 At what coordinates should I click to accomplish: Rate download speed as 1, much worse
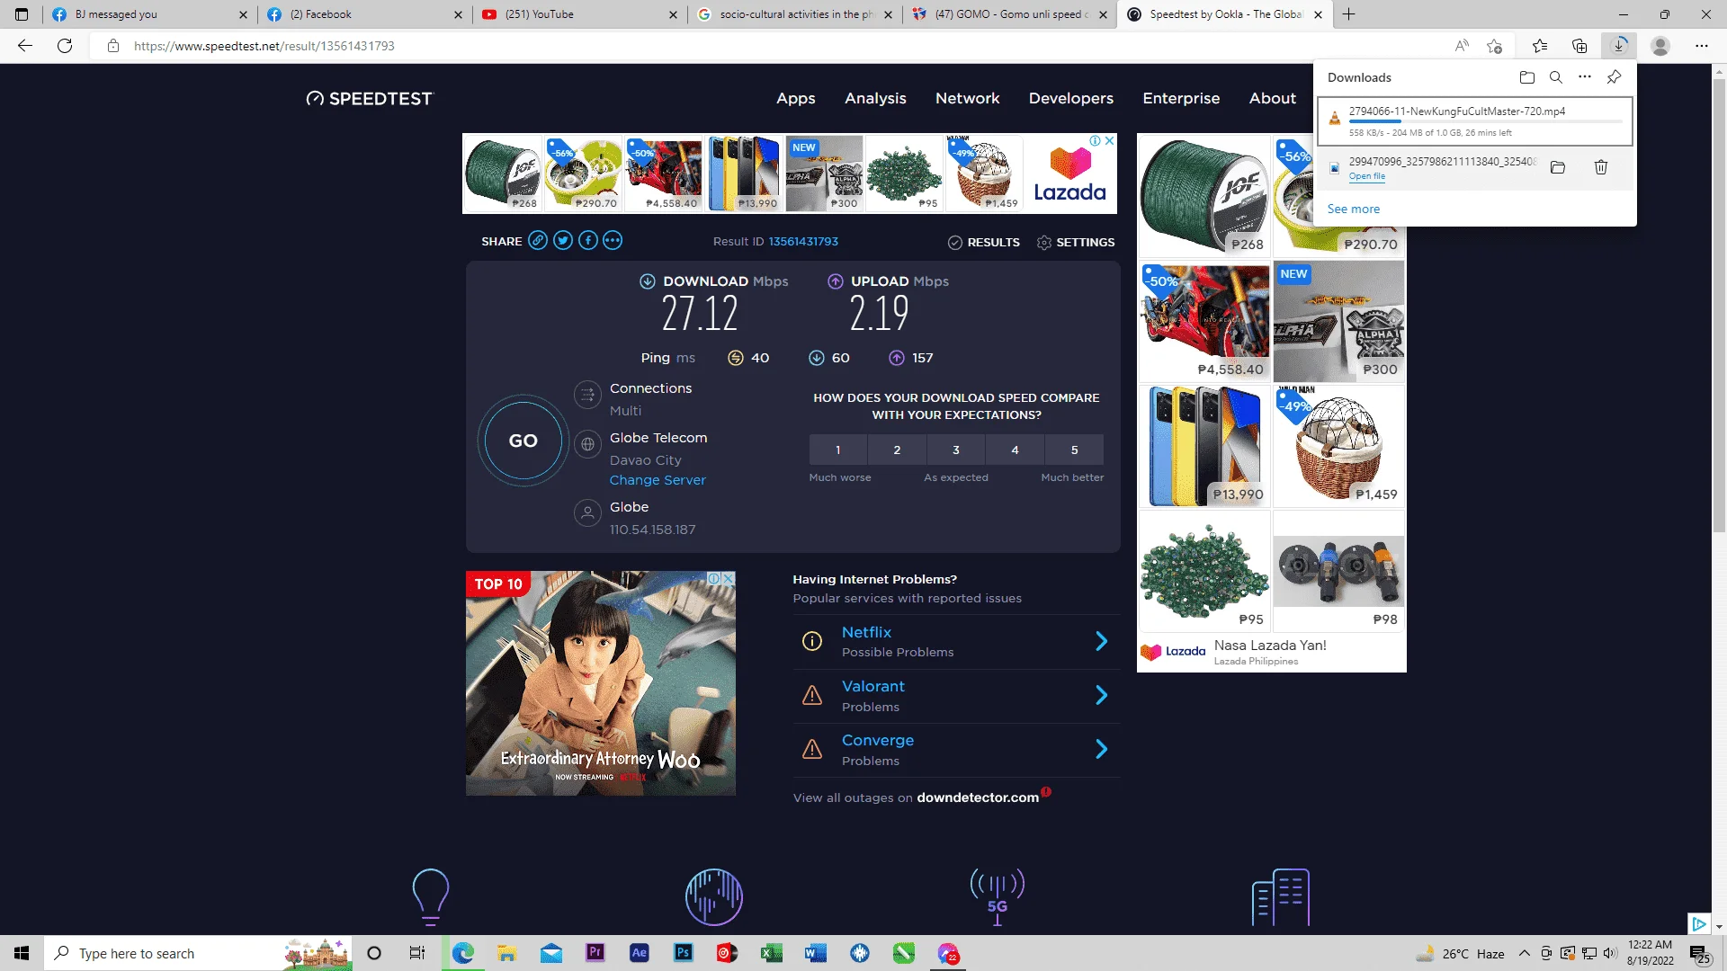click(837, 450)
